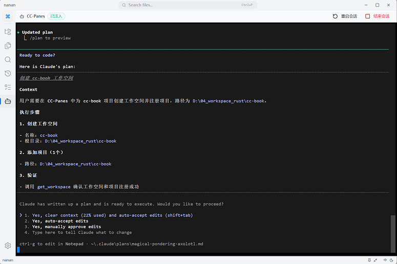The image size is (397, 264).
Task: Click the 名称 value cc-book
Action: click(49, 135)
